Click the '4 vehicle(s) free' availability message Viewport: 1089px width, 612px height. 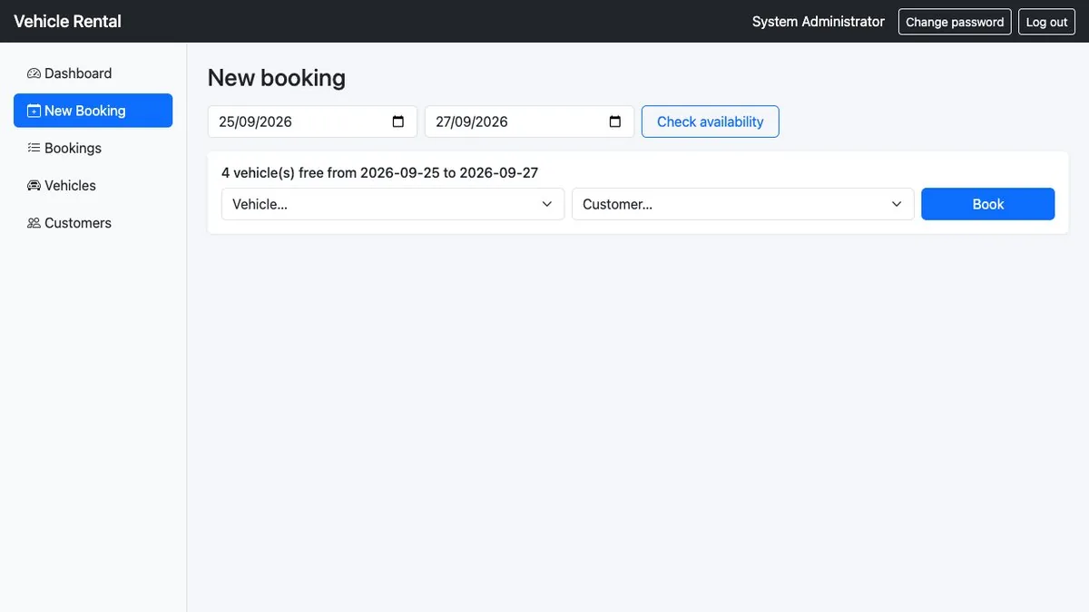click(379, 172)
